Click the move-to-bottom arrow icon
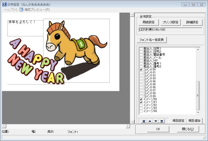This screenshot has height=141, width=208. coord(162,121)
